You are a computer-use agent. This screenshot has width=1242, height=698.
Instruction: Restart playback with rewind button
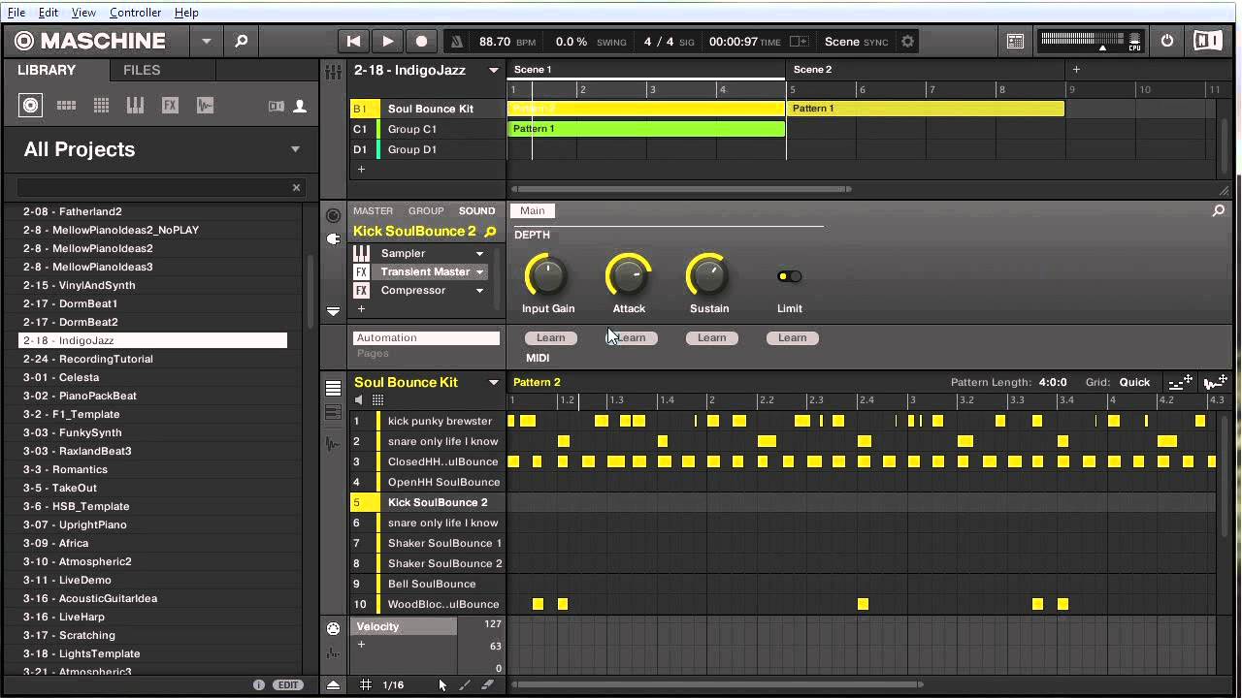[353, 41]
